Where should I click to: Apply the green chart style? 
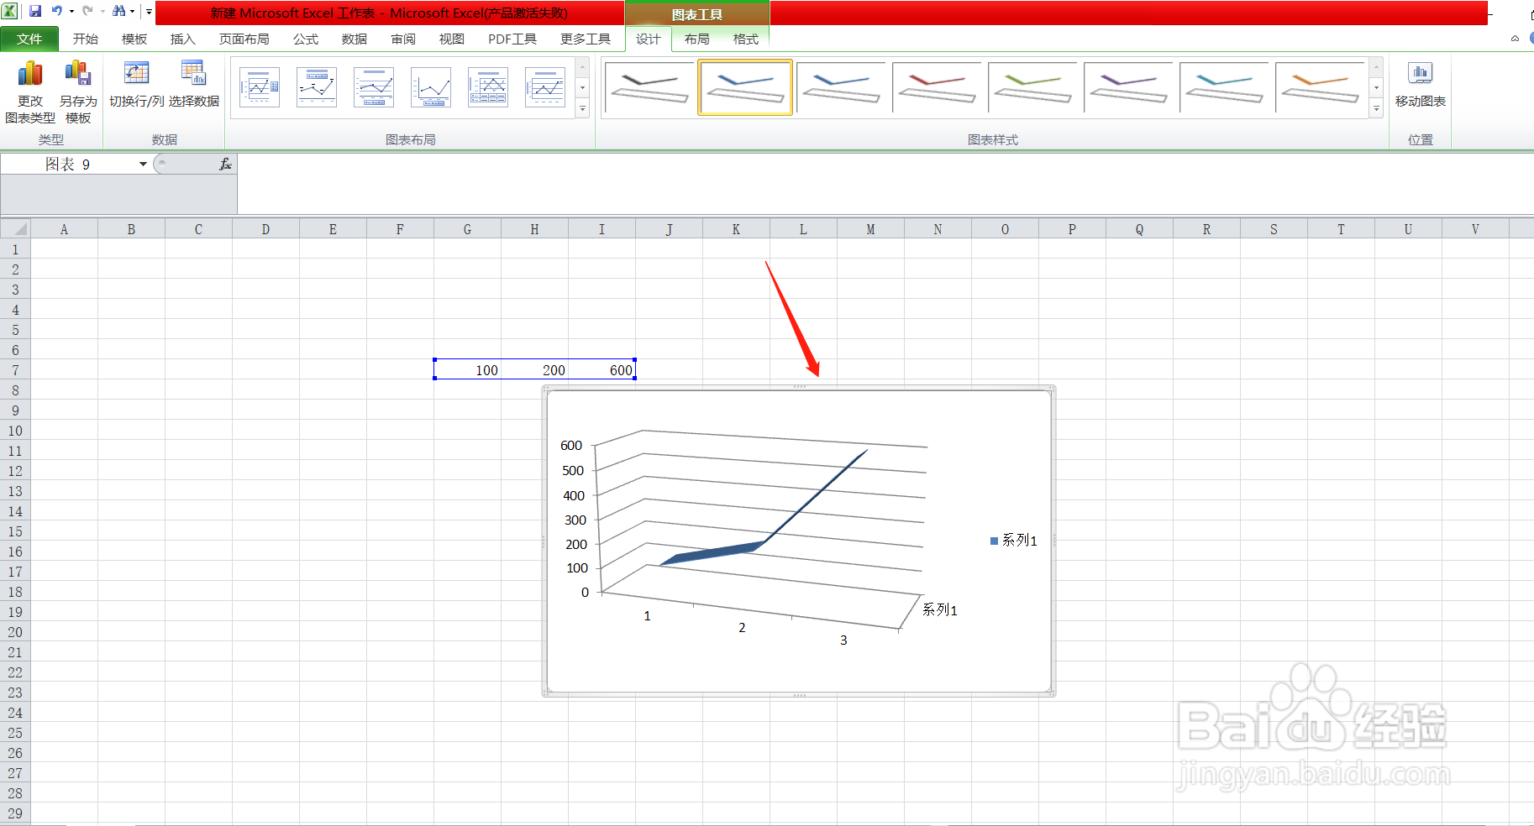1032,87
